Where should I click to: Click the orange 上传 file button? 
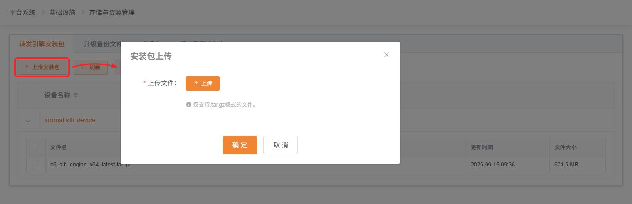[203, 83]
